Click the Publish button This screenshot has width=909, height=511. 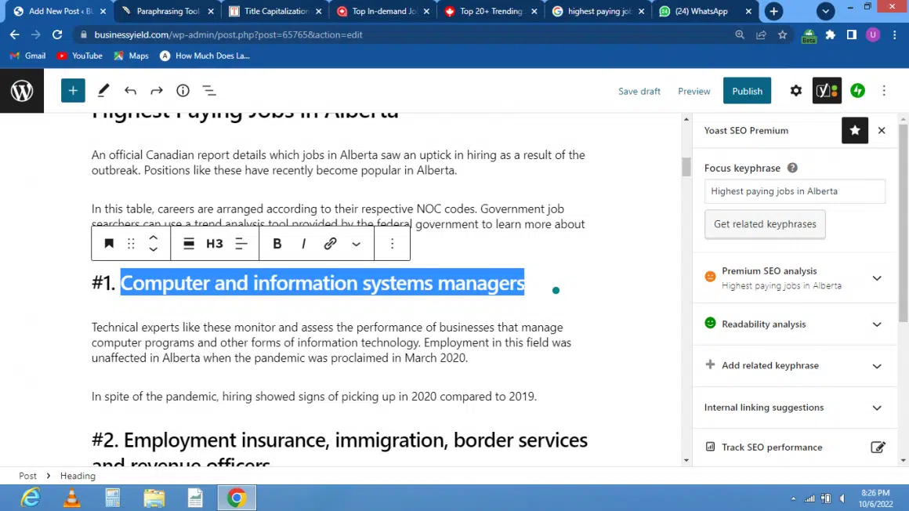point(747,91)
